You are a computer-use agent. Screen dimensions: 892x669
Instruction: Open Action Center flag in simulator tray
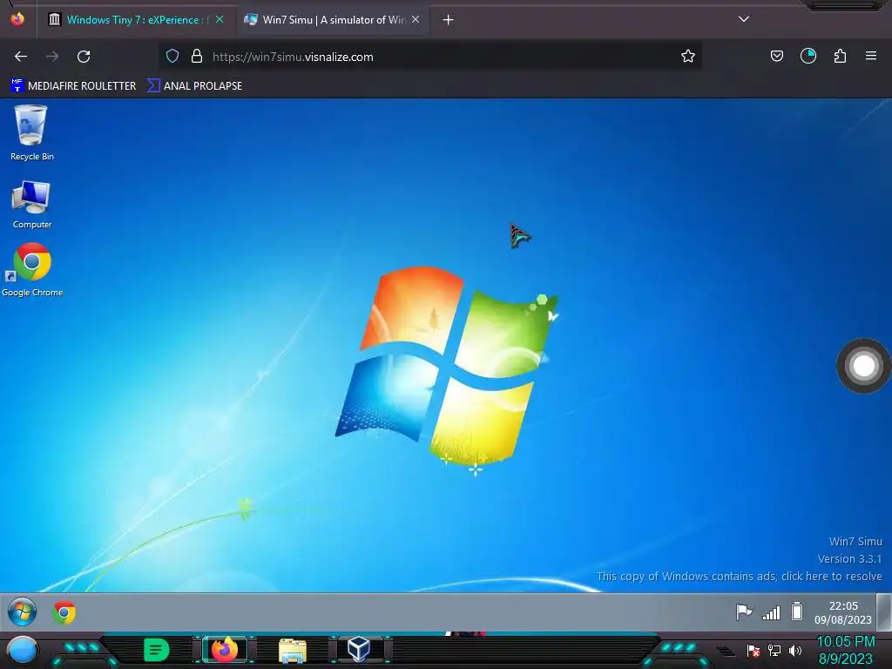pyautogui.click(x=744, y=612)
